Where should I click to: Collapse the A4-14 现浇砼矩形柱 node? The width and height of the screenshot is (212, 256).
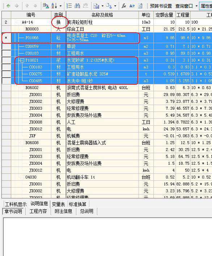click(x=18, y=22)
